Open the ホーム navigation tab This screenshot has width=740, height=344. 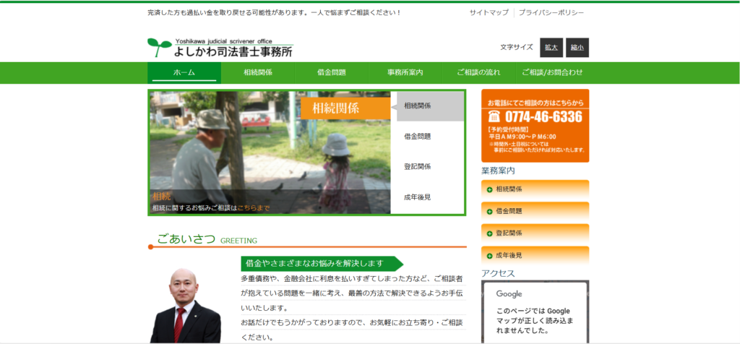[x=184, y=72]
